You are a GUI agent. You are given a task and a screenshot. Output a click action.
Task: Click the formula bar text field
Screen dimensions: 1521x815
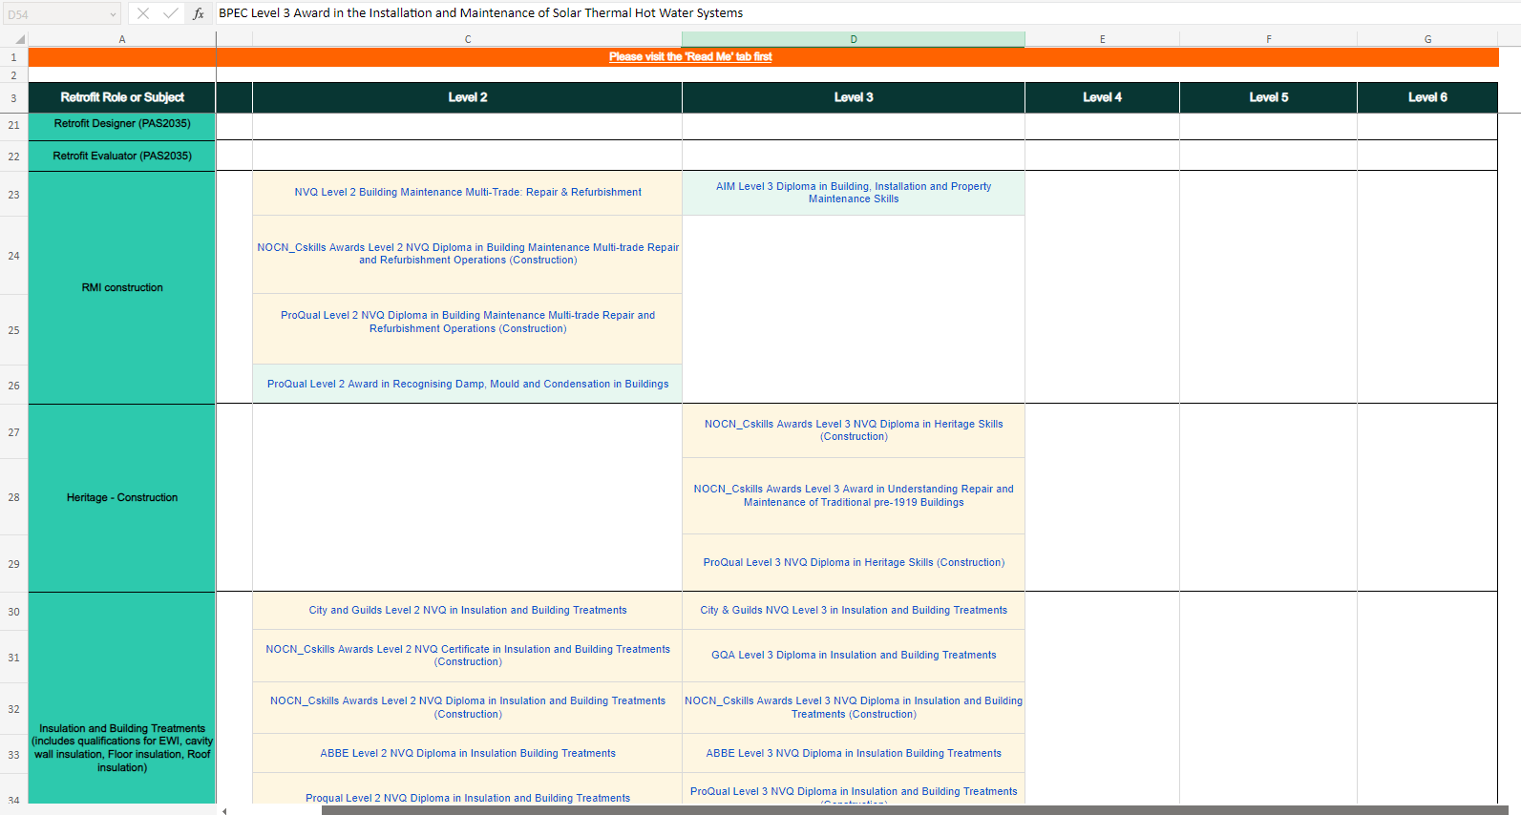(859, 13)
